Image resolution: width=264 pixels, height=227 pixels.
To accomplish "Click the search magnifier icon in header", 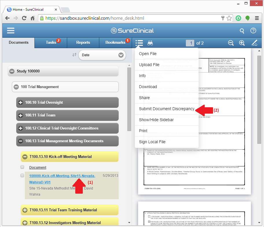I will click(242, 31).
